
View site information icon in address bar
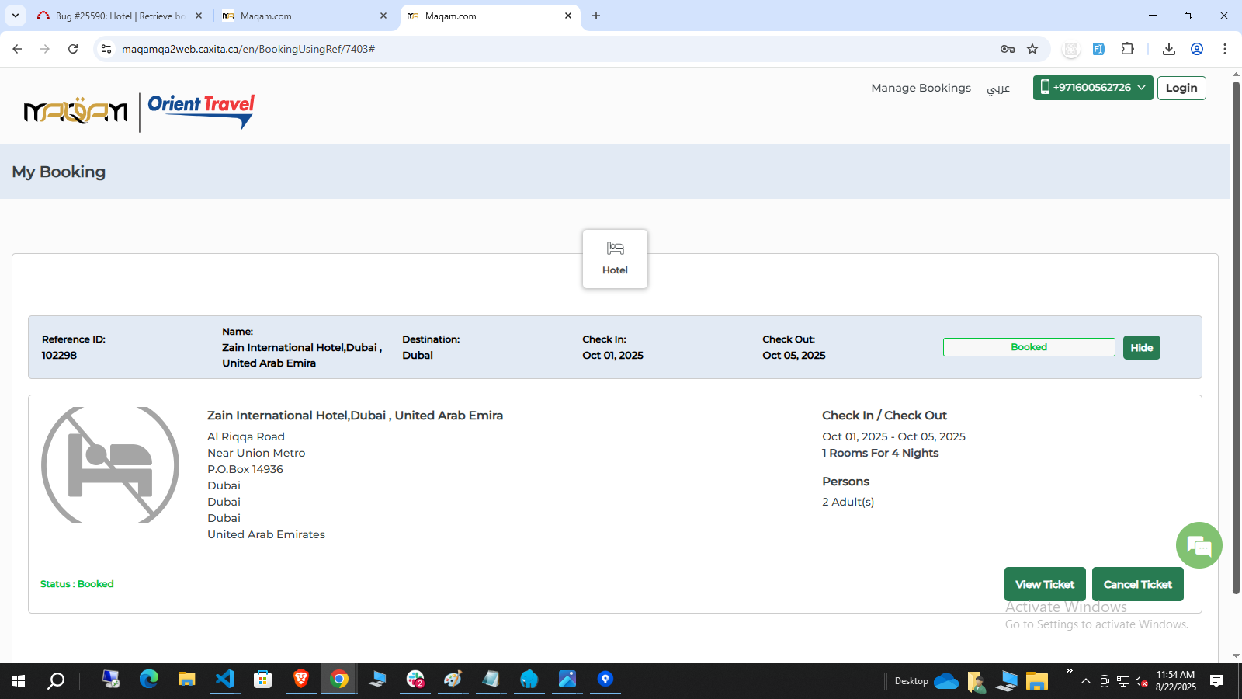tap(106, 49)
